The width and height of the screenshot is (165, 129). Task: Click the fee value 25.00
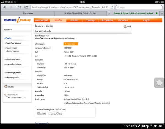(x=66, y=95)
